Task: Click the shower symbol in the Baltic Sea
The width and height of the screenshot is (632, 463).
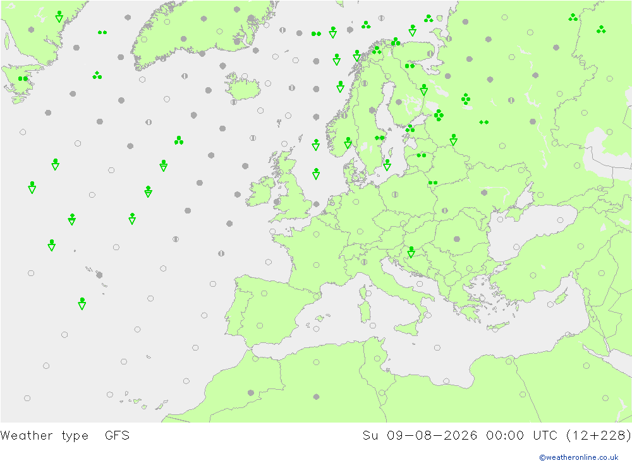Action: [x=387, y=164]
